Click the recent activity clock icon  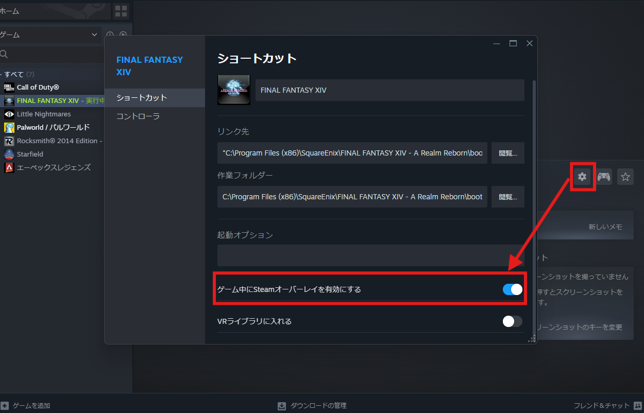tap(110, 35)
